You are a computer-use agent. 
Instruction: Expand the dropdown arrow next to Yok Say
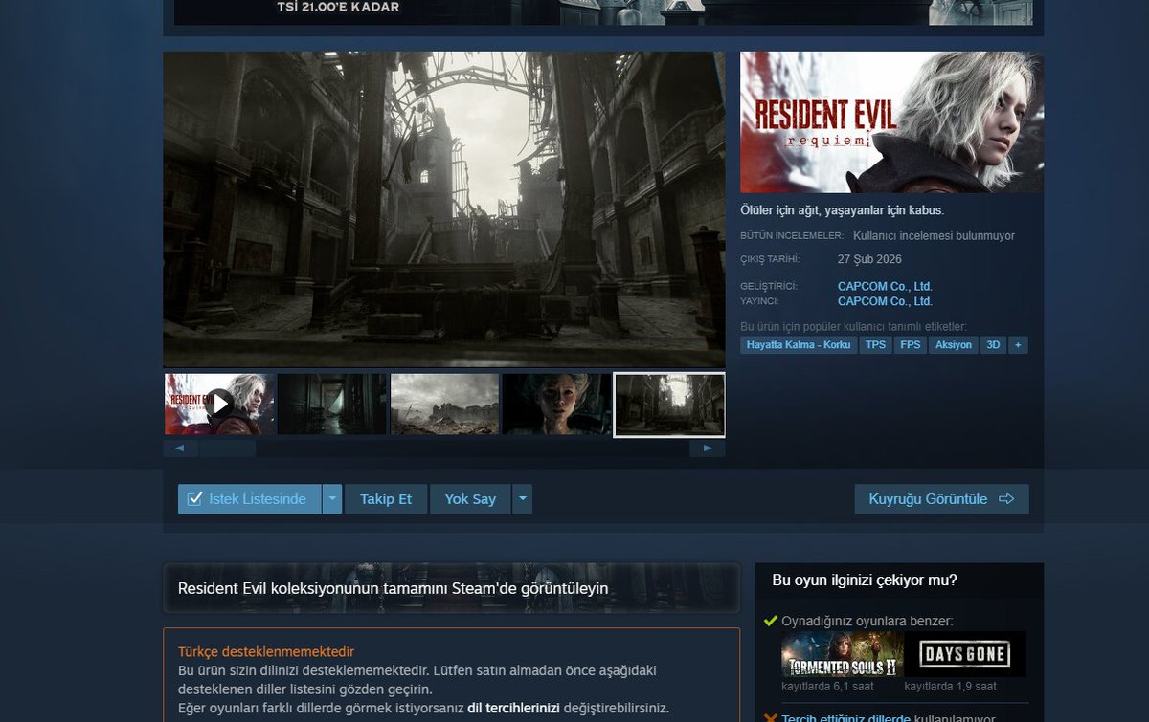tap(522, 499)
